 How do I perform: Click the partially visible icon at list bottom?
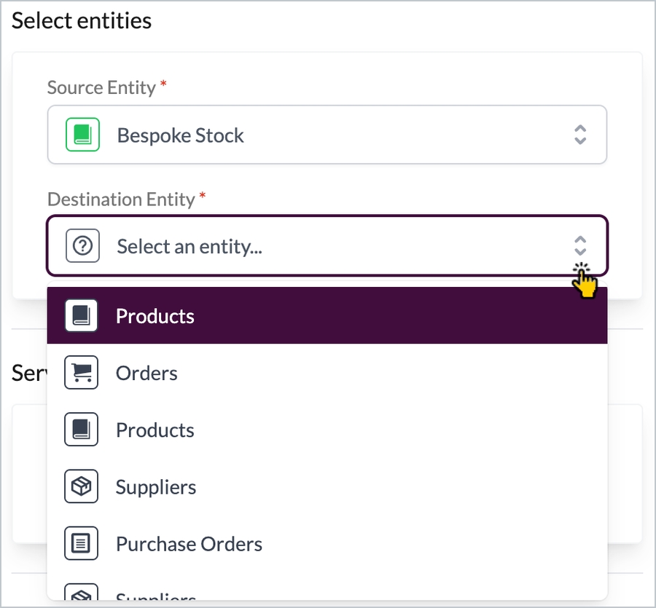pyautogui.click(x=81, y=594)
